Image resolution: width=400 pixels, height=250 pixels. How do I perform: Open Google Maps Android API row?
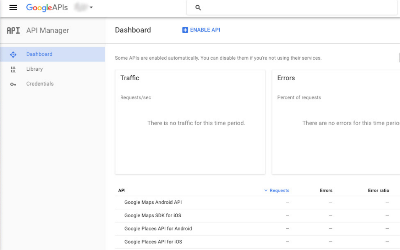pyautogui.click(x=257, y=202)
